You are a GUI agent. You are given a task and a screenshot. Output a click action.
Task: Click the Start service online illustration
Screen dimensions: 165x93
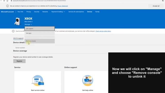point(38,80)
